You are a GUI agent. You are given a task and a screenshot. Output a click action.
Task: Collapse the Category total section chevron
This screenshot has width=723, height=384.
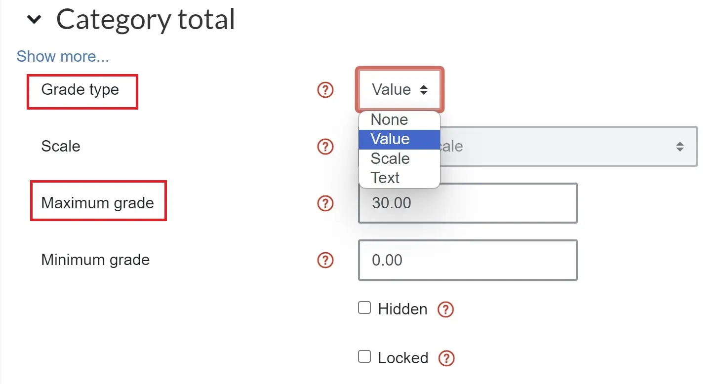[x=34, y=20]
